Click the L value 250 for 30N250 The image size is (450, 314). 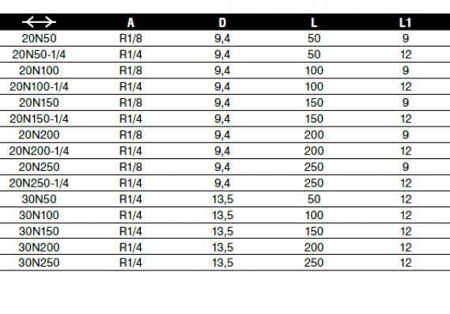pyautogui.click(x=314, y=263)
